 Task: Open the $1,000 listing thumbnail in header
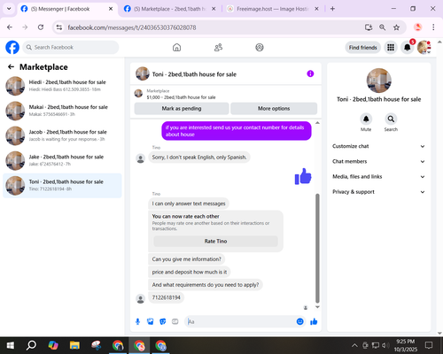coord(138,94)
